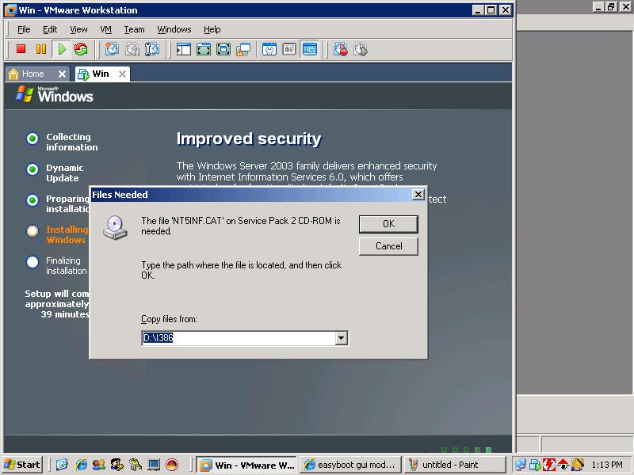The height and width of the screenshot is (475, 634).
Task: Click the Reset VM toolbar icon
Action: point(81,49)
